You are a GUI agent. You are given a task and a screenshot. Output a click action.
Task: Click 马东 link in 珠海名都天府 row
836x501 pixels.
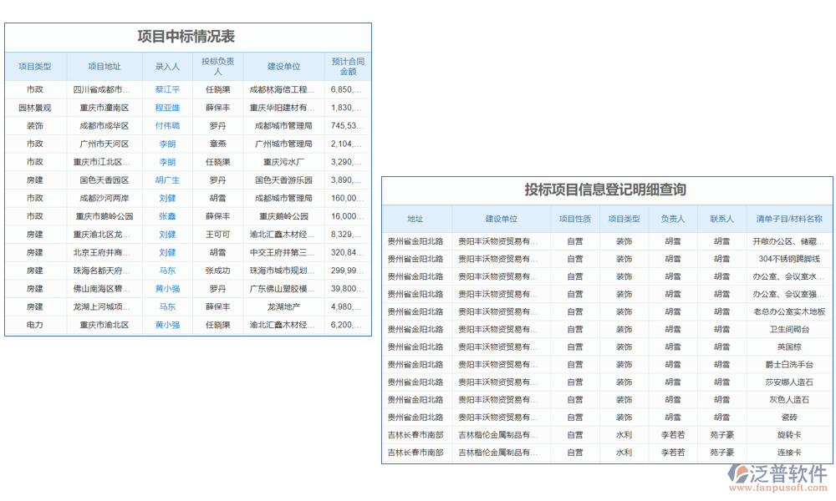pos(166,271)
